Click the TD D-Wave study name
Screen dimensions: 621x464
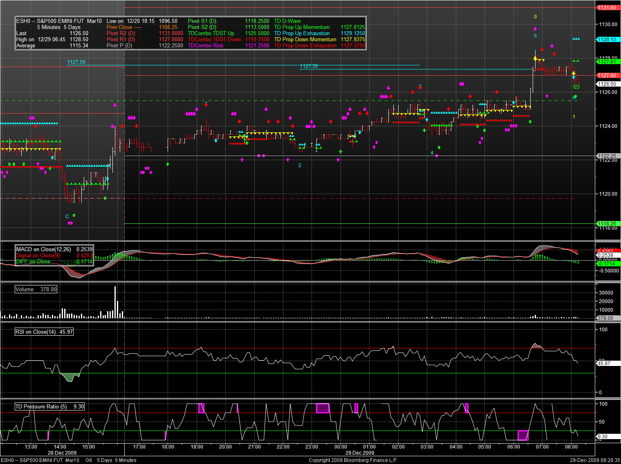click(287, 21)
